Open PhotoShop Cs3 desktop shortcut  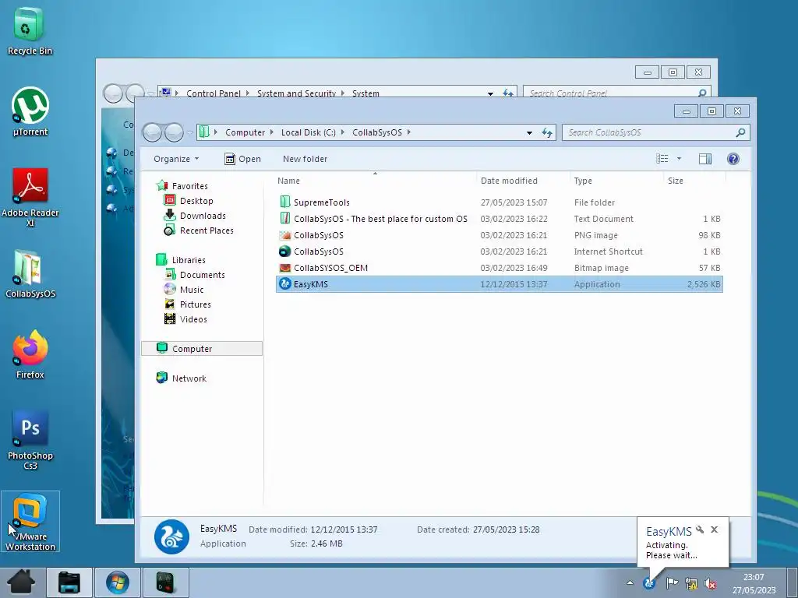pyautogui.click(x=30, y=440)
